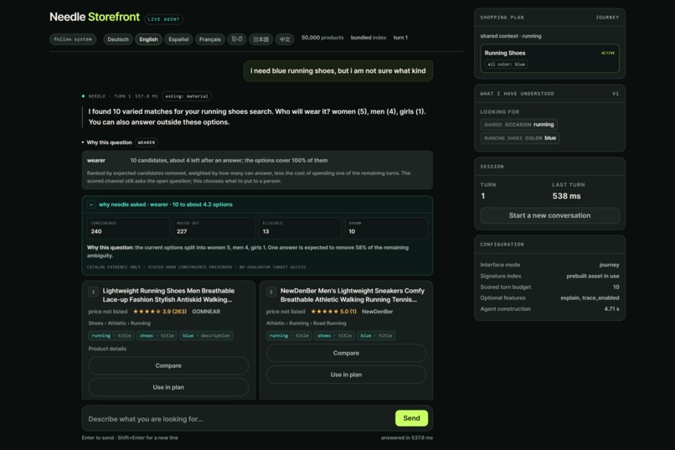This screenshot has width=675, height=450.
Task: Click the 'Shoes › Athletic › Running' breadcrumb
Action: tap(119, 323)
